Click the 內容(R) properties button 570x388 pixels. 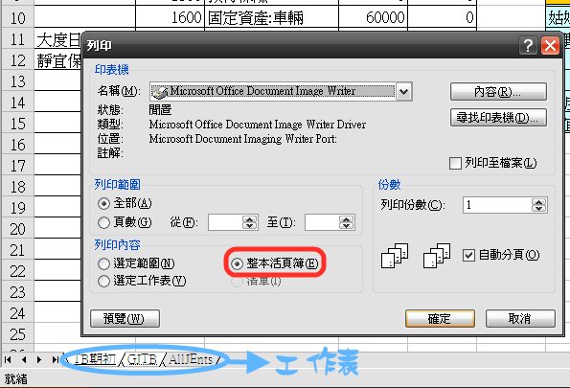click(x=498, y=92)
